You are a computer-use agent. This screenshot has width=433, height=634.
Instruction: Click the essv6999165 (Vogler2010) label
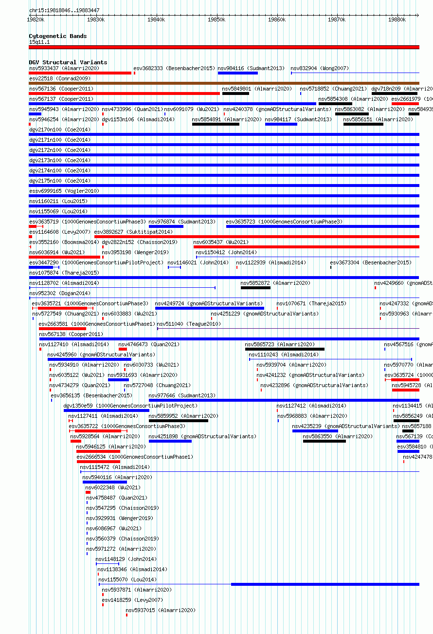tap(64, 191)
